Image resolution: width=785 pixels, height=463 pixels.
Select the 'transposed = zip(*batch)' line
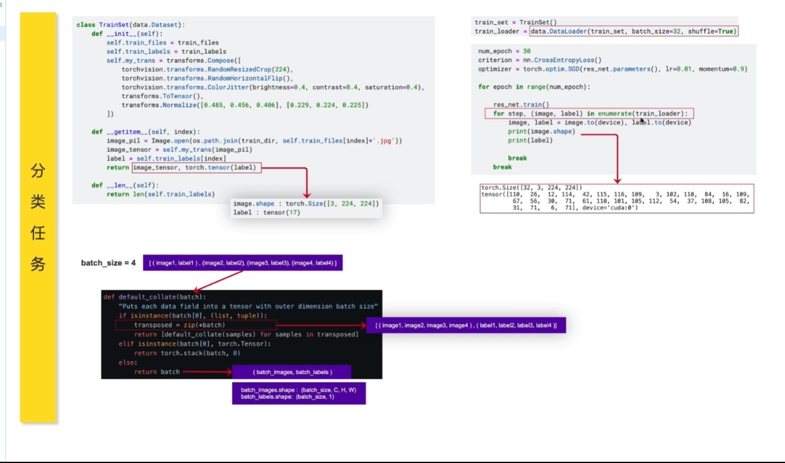179,325
